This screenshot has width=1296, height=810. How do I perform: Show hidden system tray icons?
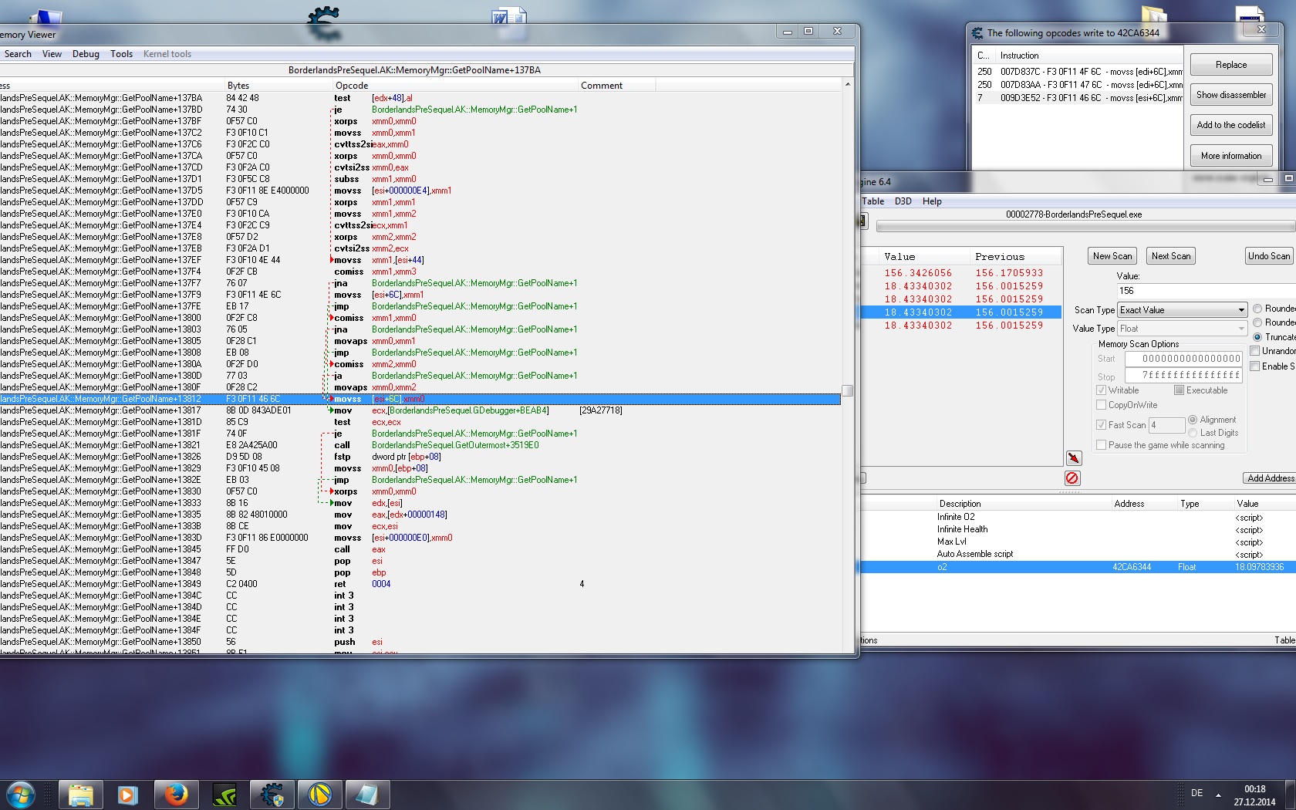click(x=1219, y=794)
